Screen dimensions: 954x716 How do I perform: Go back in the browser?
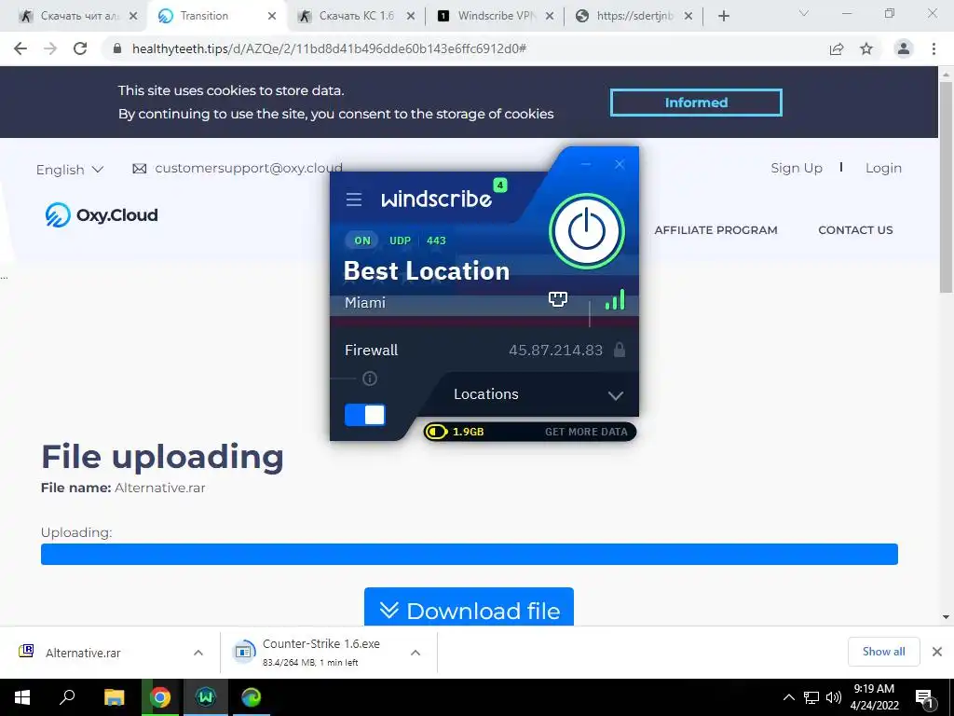pos(20,48)
